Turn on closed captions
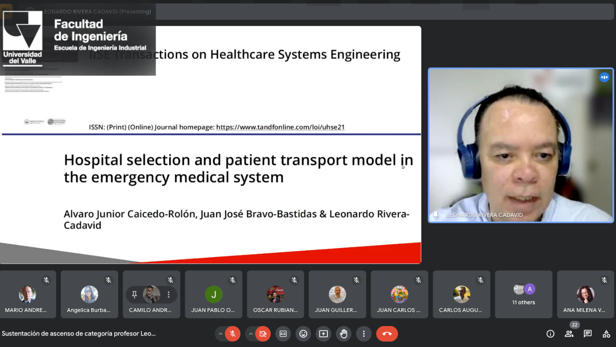The width and height of the screenshot is (616, 347). point(283,334)
